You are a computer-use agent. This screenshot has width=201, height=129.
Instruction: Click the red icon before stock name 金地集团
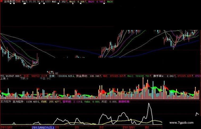click(1, 2)
